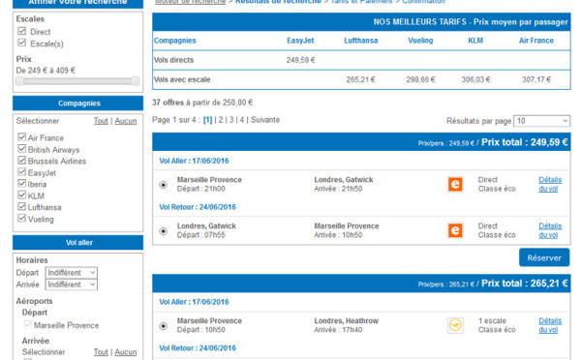This screenshot has height=360, width=581.
Task: Click the EasyJet logo on the outbound flight
Action: (455, 184)
